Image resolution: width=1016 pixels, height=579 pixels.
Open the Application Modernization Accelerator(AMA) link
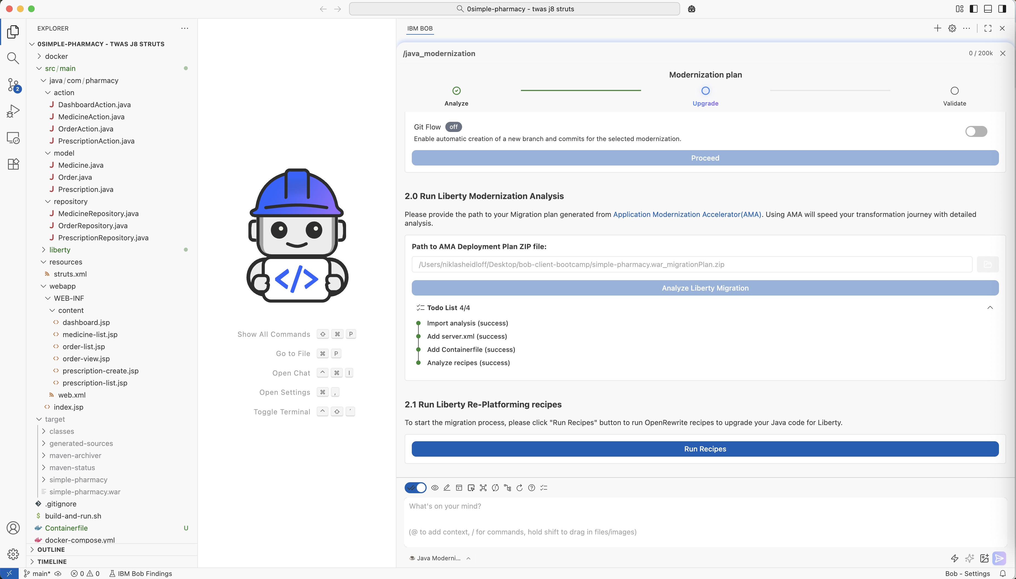pos(687,214)
